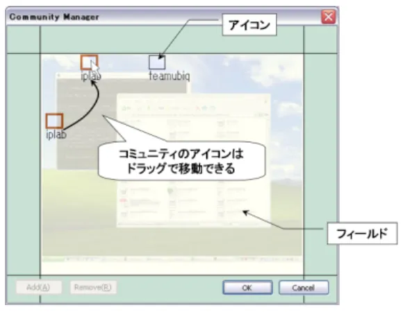Close the Community Manager dialog
This screenshot has width=403, height=312.
click(x=329, y=17)
